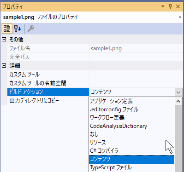Click the カスタム ツール value field
Image resolution: width=184 pixels, height=172 pixels.
click(x=136, y=75)
